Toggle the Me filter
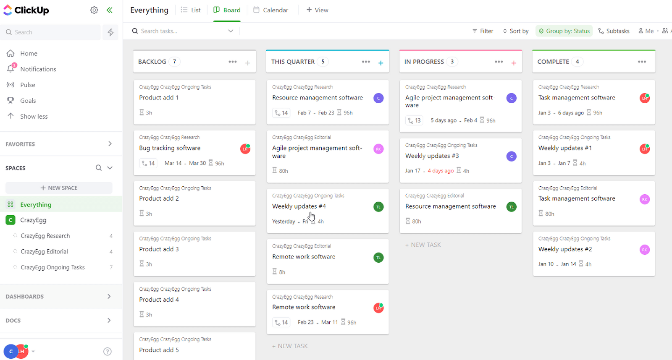This screenshot has height=360, width=672. (x=646, y=31)
